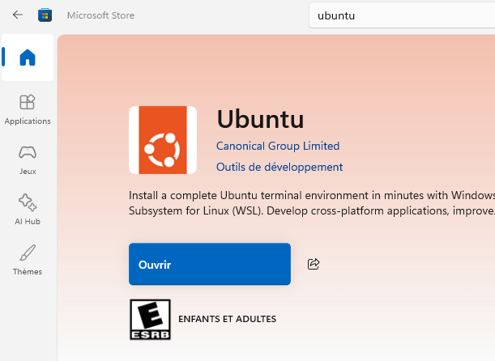Click the Ubuntu app title

[x=260, y=119]
